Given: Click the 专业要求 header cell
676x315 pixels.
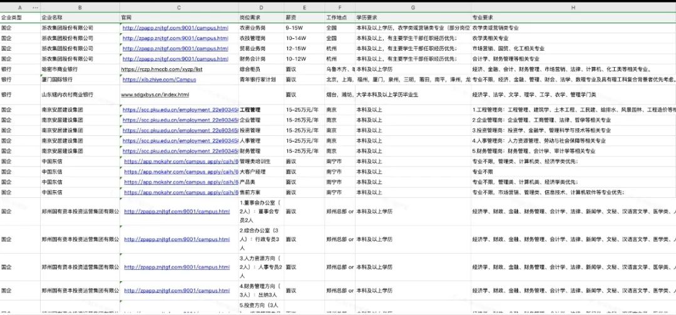Looking at the screenshot, I should (x=573, y=18).
